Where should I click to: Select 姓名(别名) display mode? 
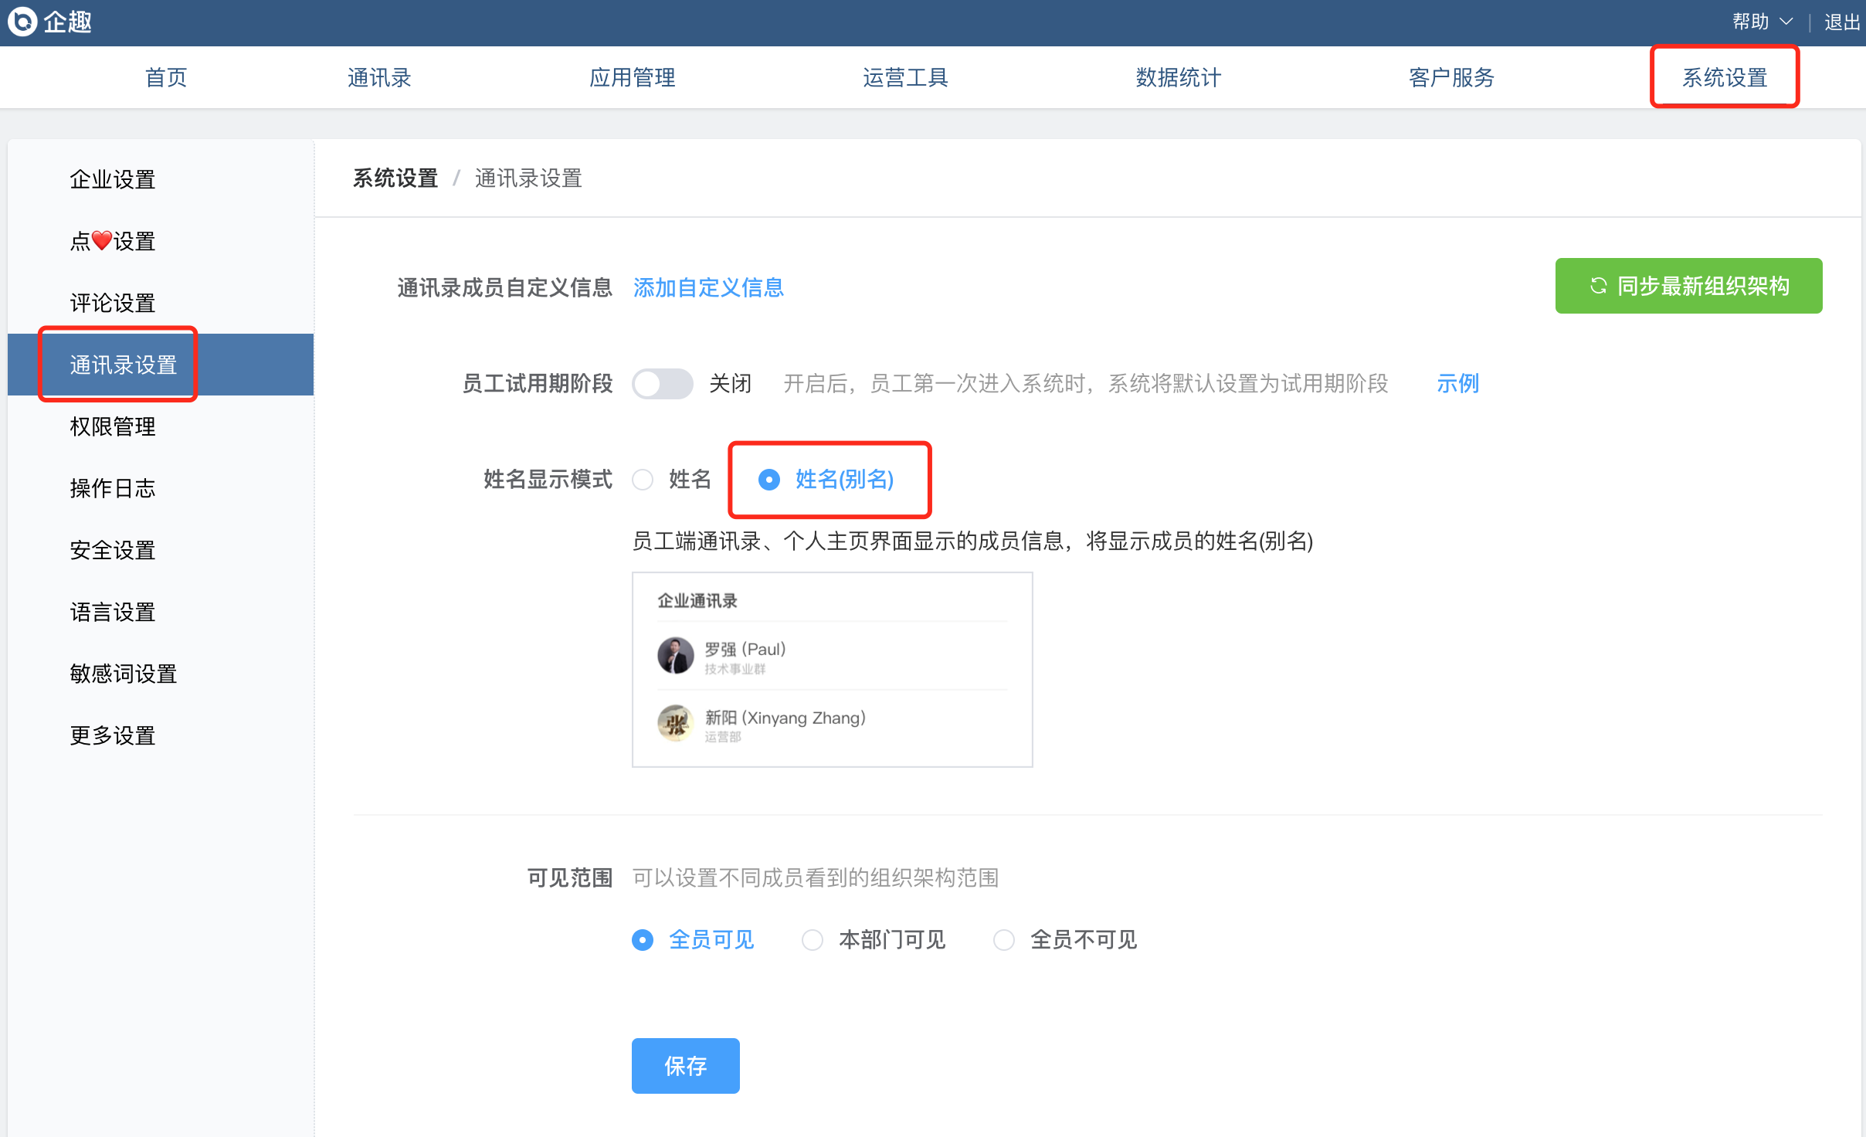click(768, 480)
